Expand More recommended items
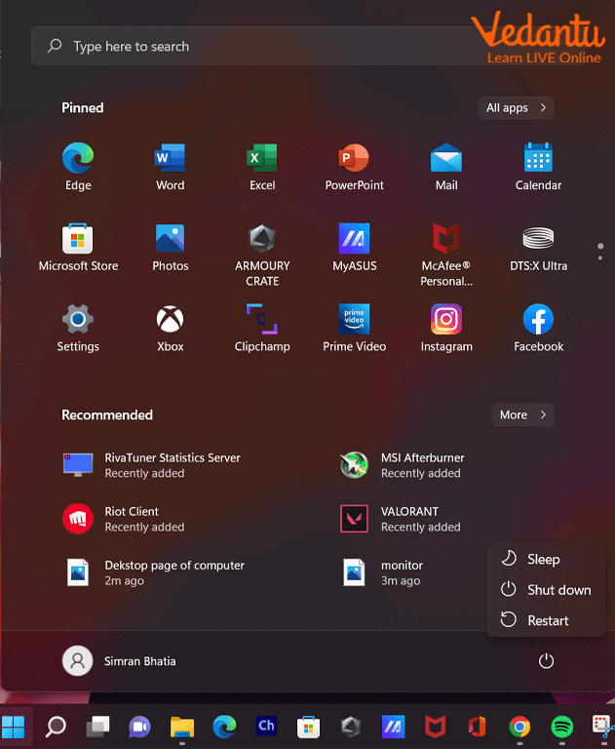615x749 pixels. (522, 414)
